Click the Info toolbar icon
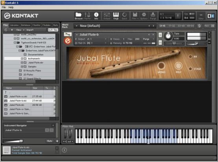 click(x=96, y=16)
